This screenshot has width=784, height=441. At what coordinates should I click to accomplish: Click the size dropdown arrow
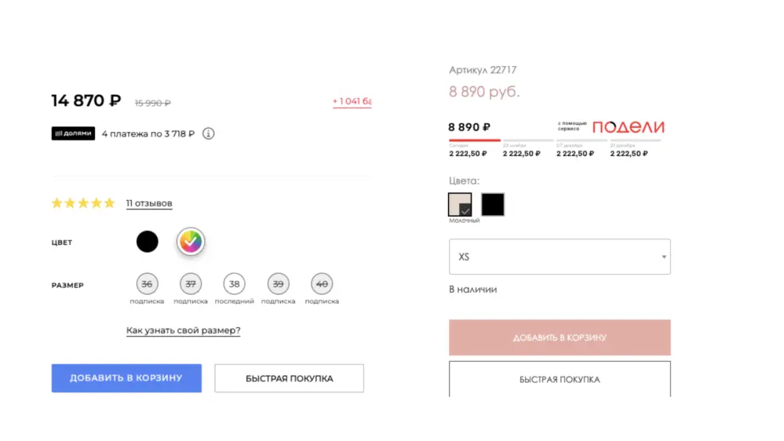(x=664, y=257)
